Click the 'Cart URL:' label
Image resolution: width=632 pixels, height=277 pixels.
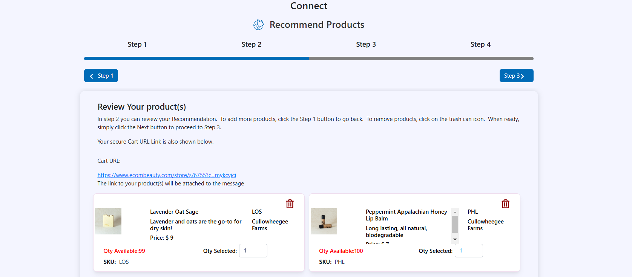[109, 161]
